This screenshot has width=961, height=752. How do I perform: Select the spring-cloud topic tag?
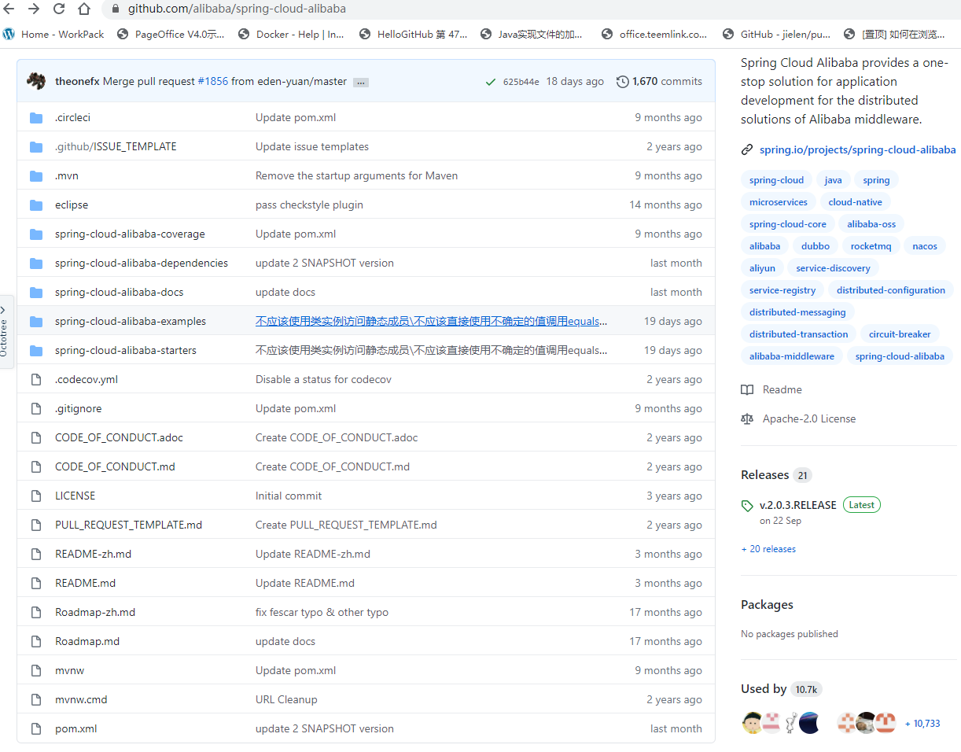click(x=776, y=180)
